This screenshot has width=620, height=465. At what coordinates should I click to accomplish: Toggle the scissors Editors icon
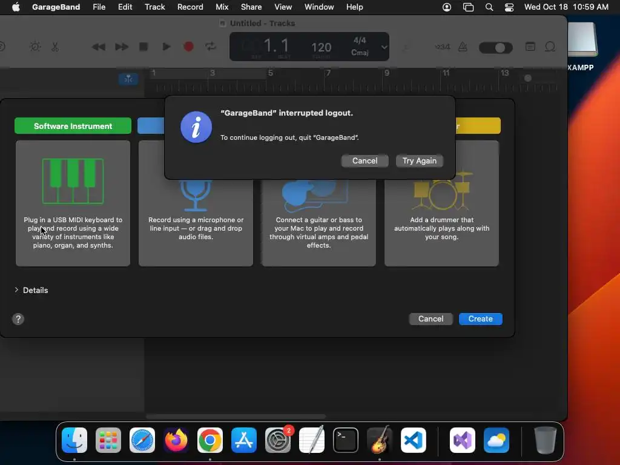click(x=55, y=47)
